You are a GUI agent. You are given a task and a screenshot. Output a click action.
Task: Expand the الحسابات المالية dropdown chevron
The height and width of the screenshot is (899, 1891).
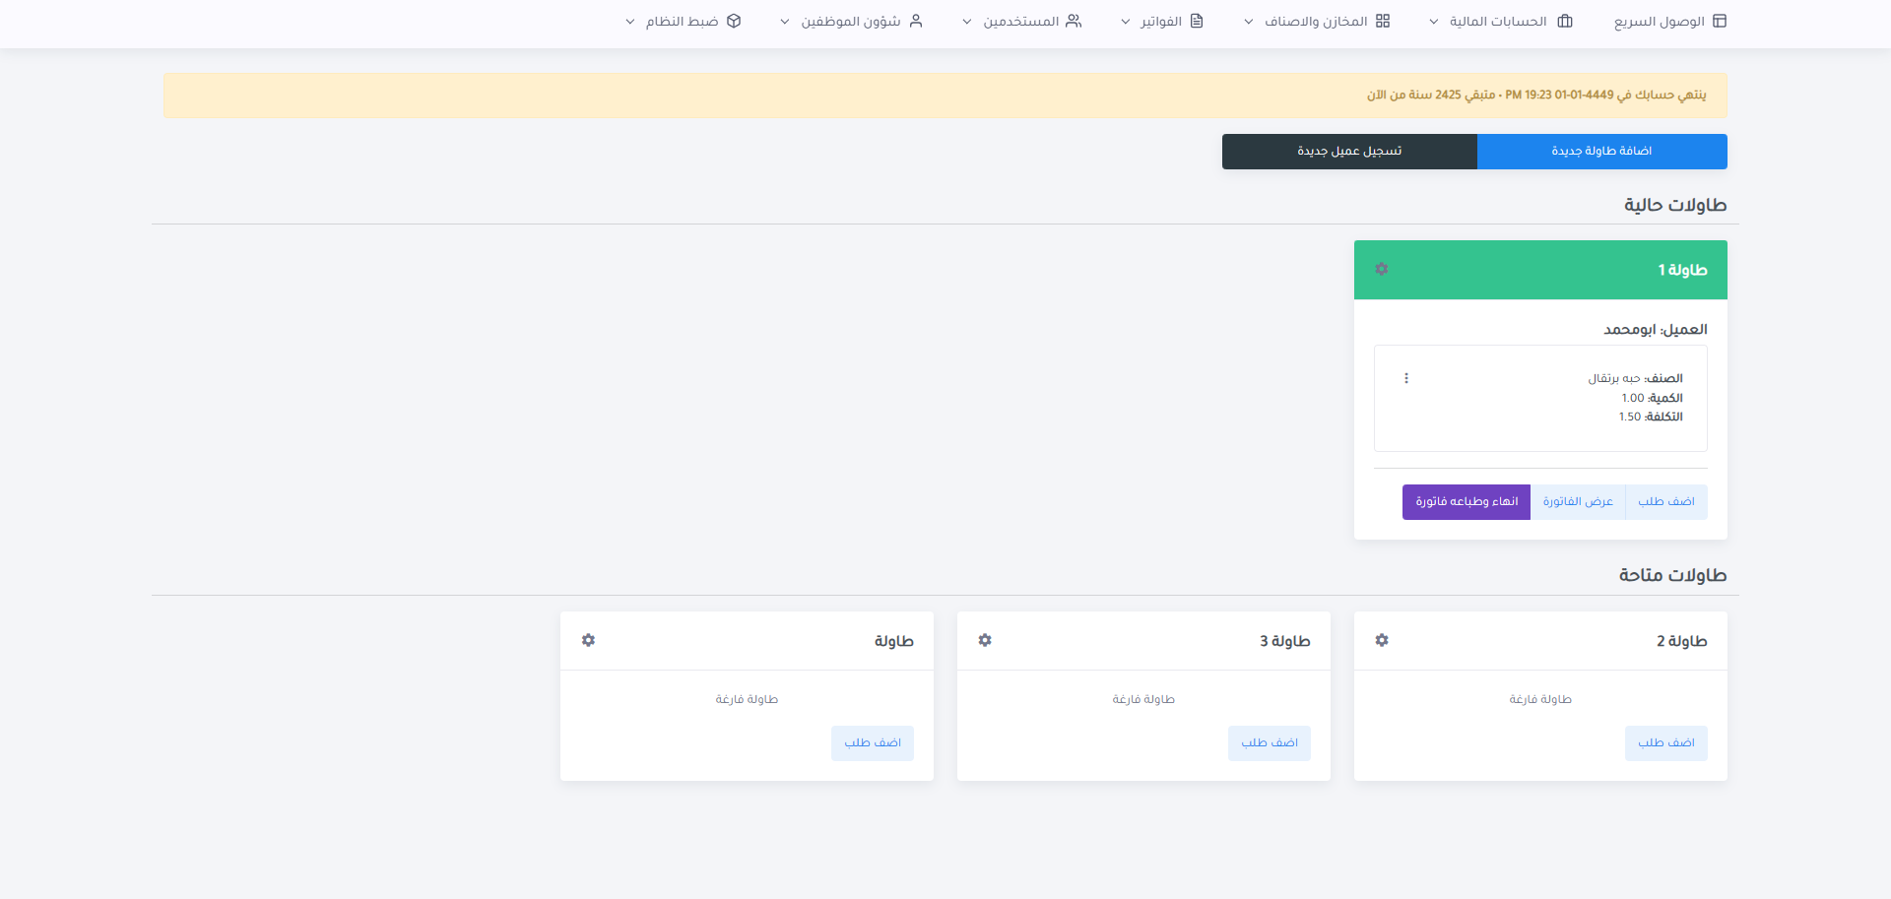point(1434,22)
